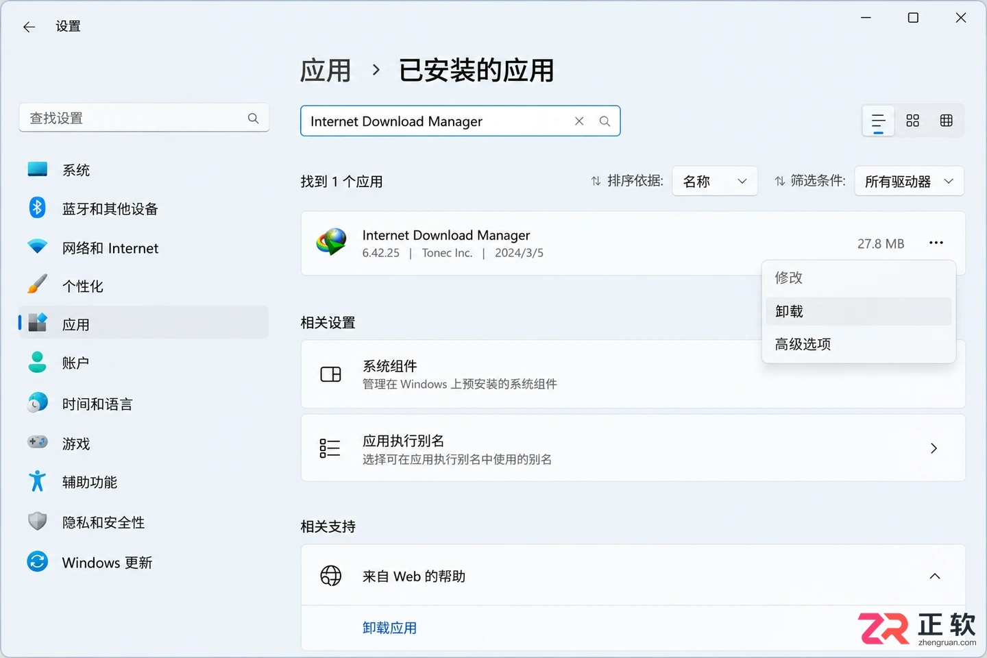Click 应用 breadcrumb in the heading
Viewport: 987px width, 658px height.
326,71
